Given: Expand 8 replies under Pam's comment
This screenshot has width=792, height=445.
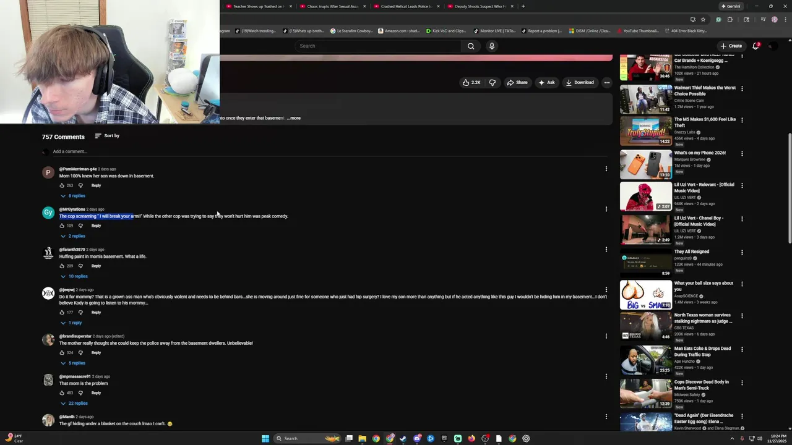Looking at the screenshot, I should pyautogui.click(x=73, y=196).
